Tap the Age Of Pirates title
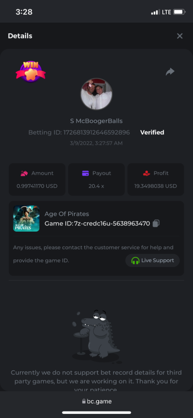This screenshot has height=418, width=193. pos(67,214)
